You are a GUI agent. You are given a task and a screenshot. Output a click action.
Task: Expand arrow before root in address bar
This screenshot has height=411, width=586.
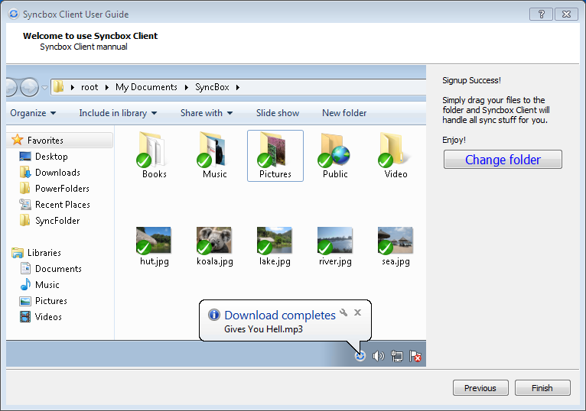click(73, 87)
